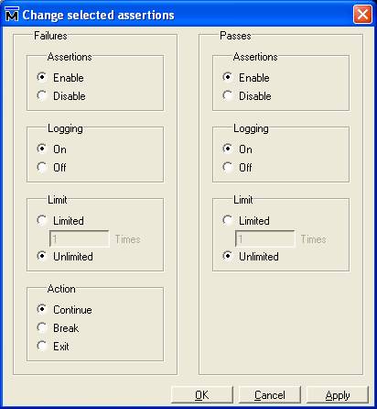The width and height of the screenshot is (377, 409).
Task: Click the Cancel button
Action: [x=270, y=395]
